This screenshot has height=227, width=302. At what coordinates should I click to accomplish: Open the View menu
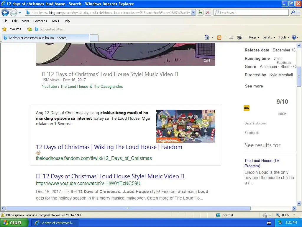point(25,21)
